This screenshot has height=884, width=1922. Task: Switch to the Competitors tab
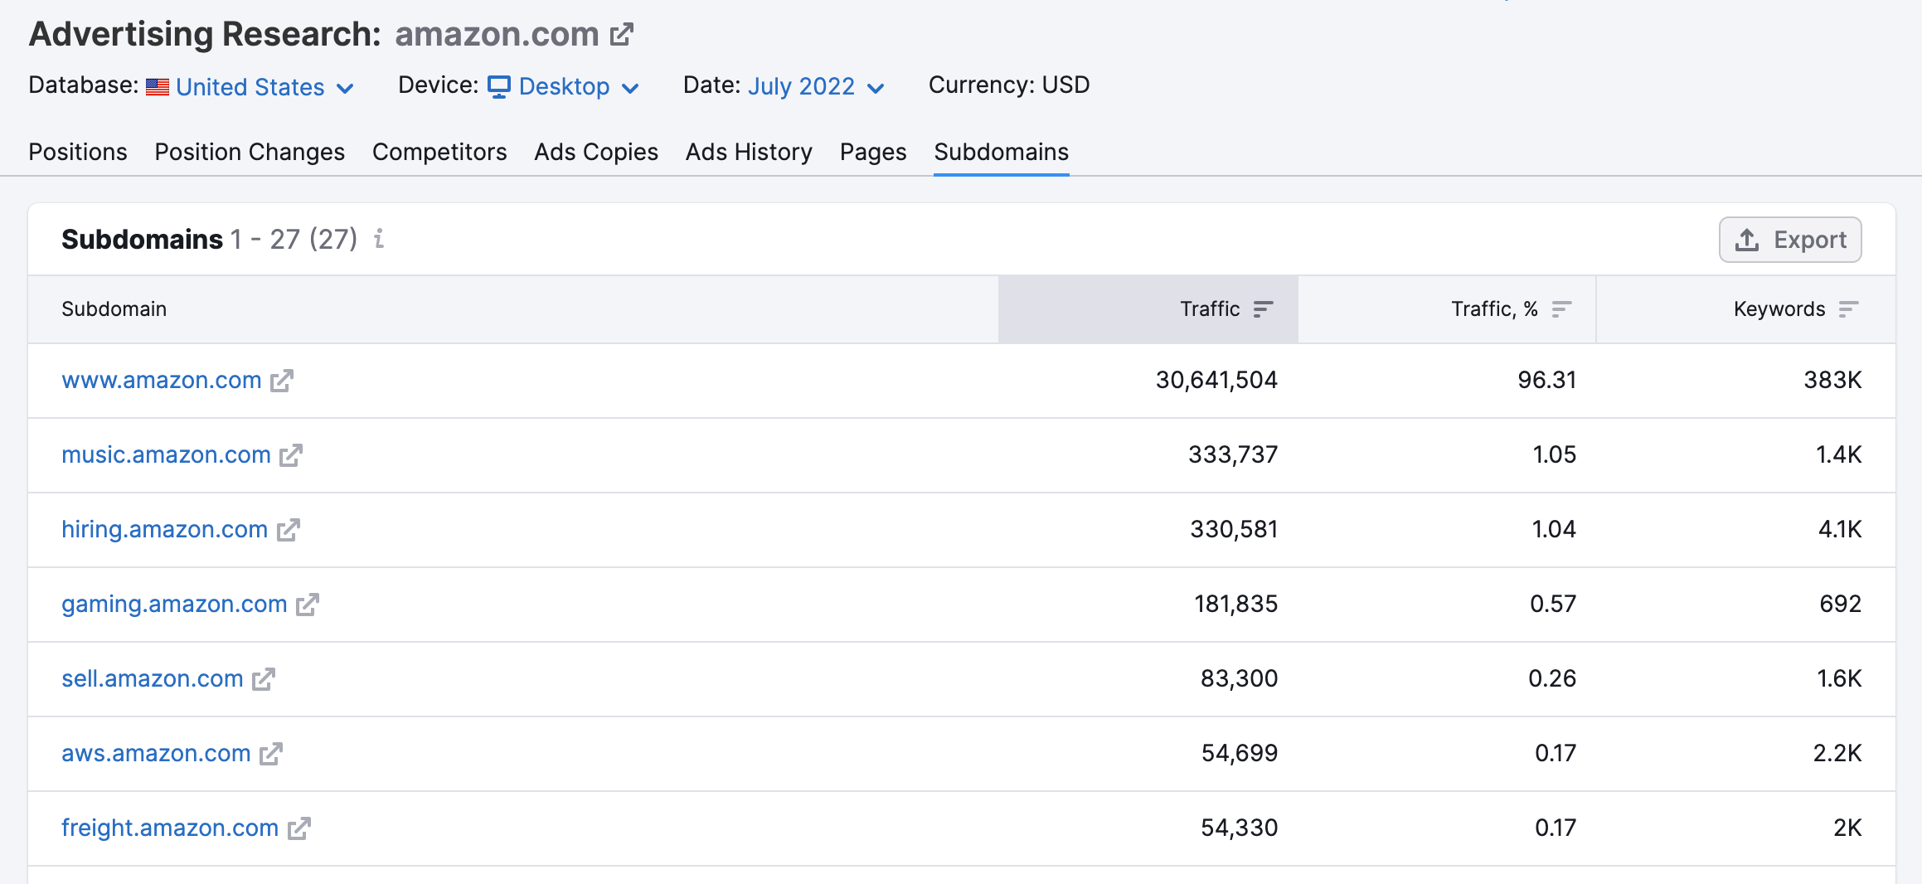click(439, 152)
